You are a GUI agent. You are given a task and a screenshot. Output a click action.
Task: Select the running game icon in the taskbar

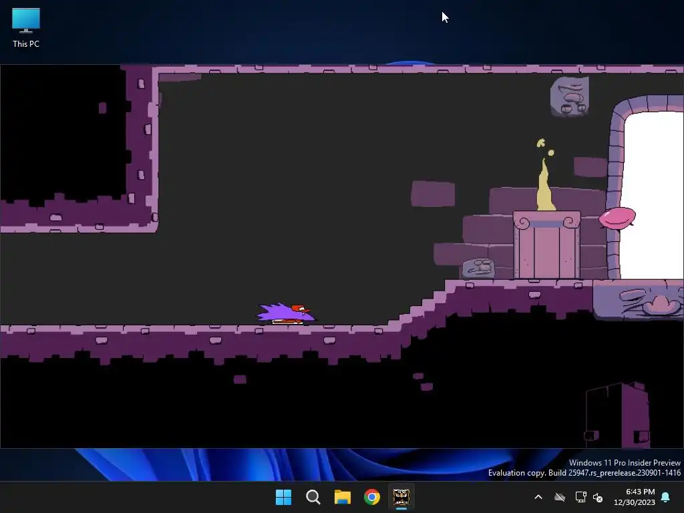[401, 497]
